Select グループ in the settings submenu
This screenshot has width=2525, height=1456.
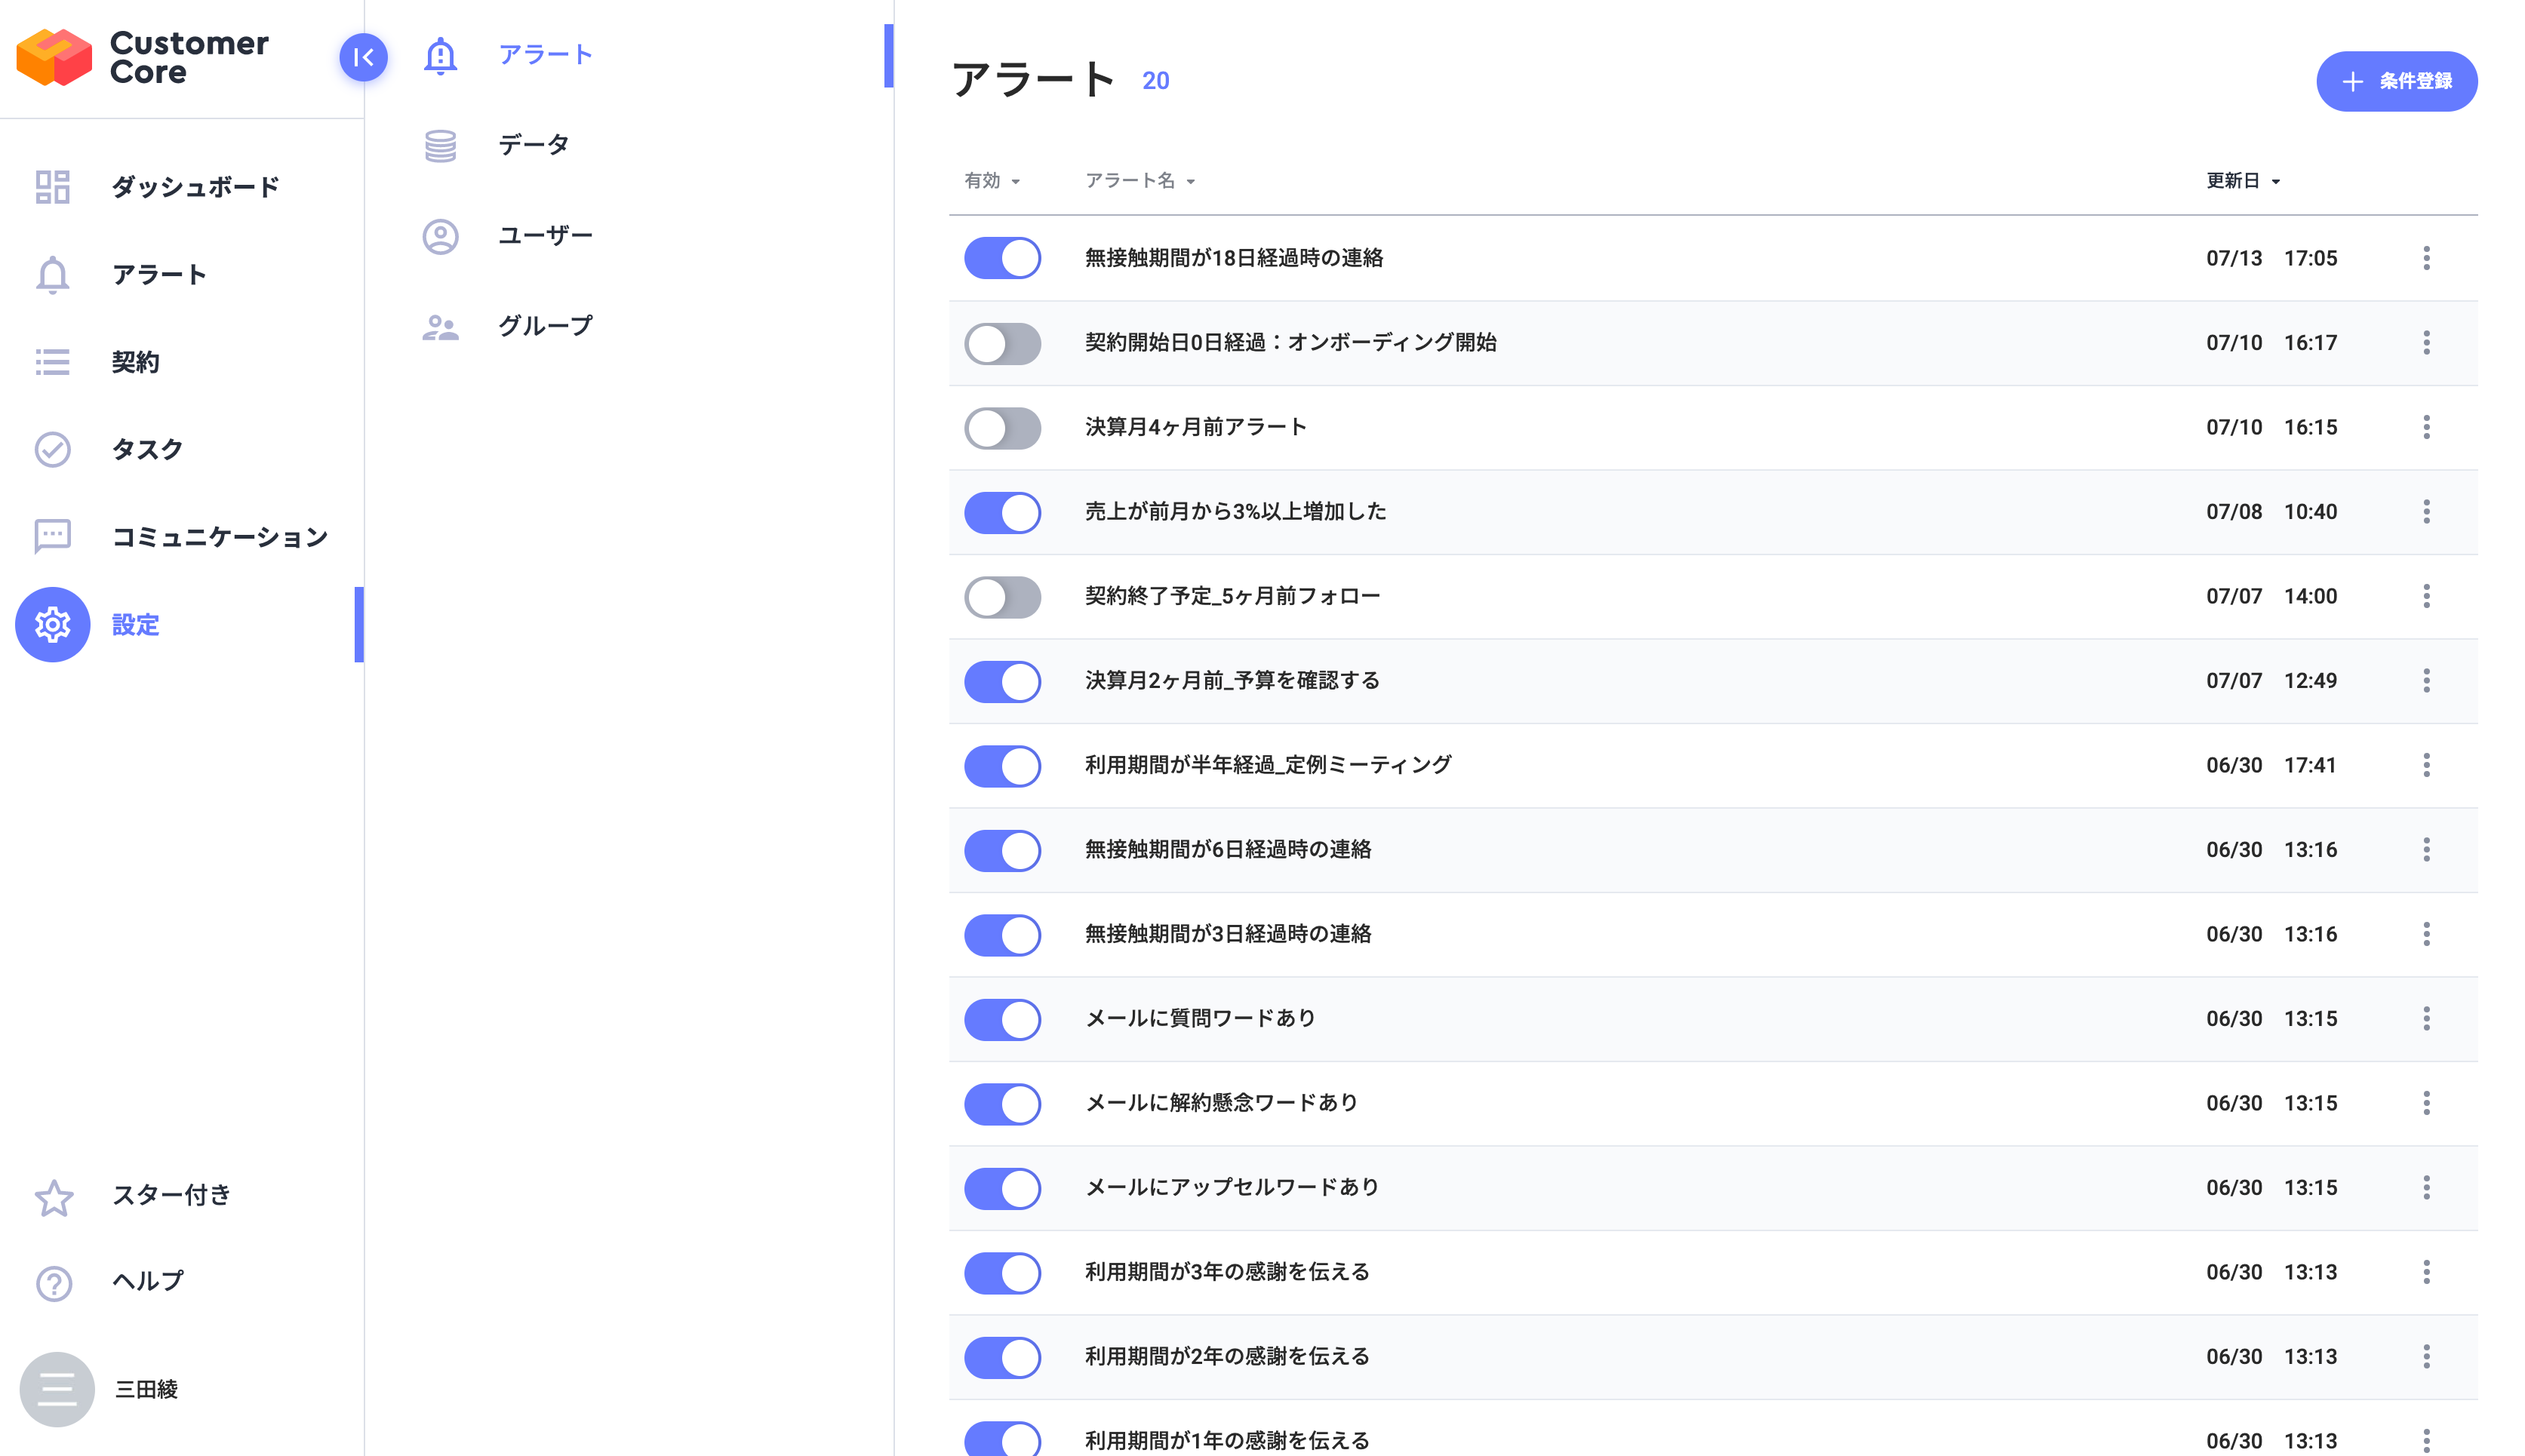click(545, 326)
